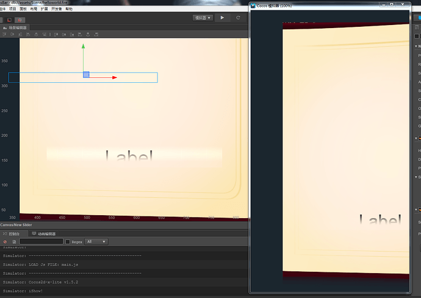Click the highlighted red gizmo mode button

[20, 20]
